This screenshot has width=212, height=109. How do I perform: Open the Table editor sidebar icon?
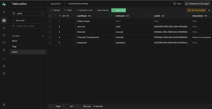(x=4, y=21)
